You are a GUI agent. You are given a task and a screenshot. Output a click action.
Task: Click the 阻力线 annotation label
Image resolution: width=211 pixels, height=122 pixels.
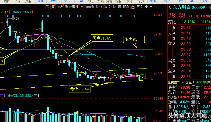pyautogui.click(x=134, y=39)
